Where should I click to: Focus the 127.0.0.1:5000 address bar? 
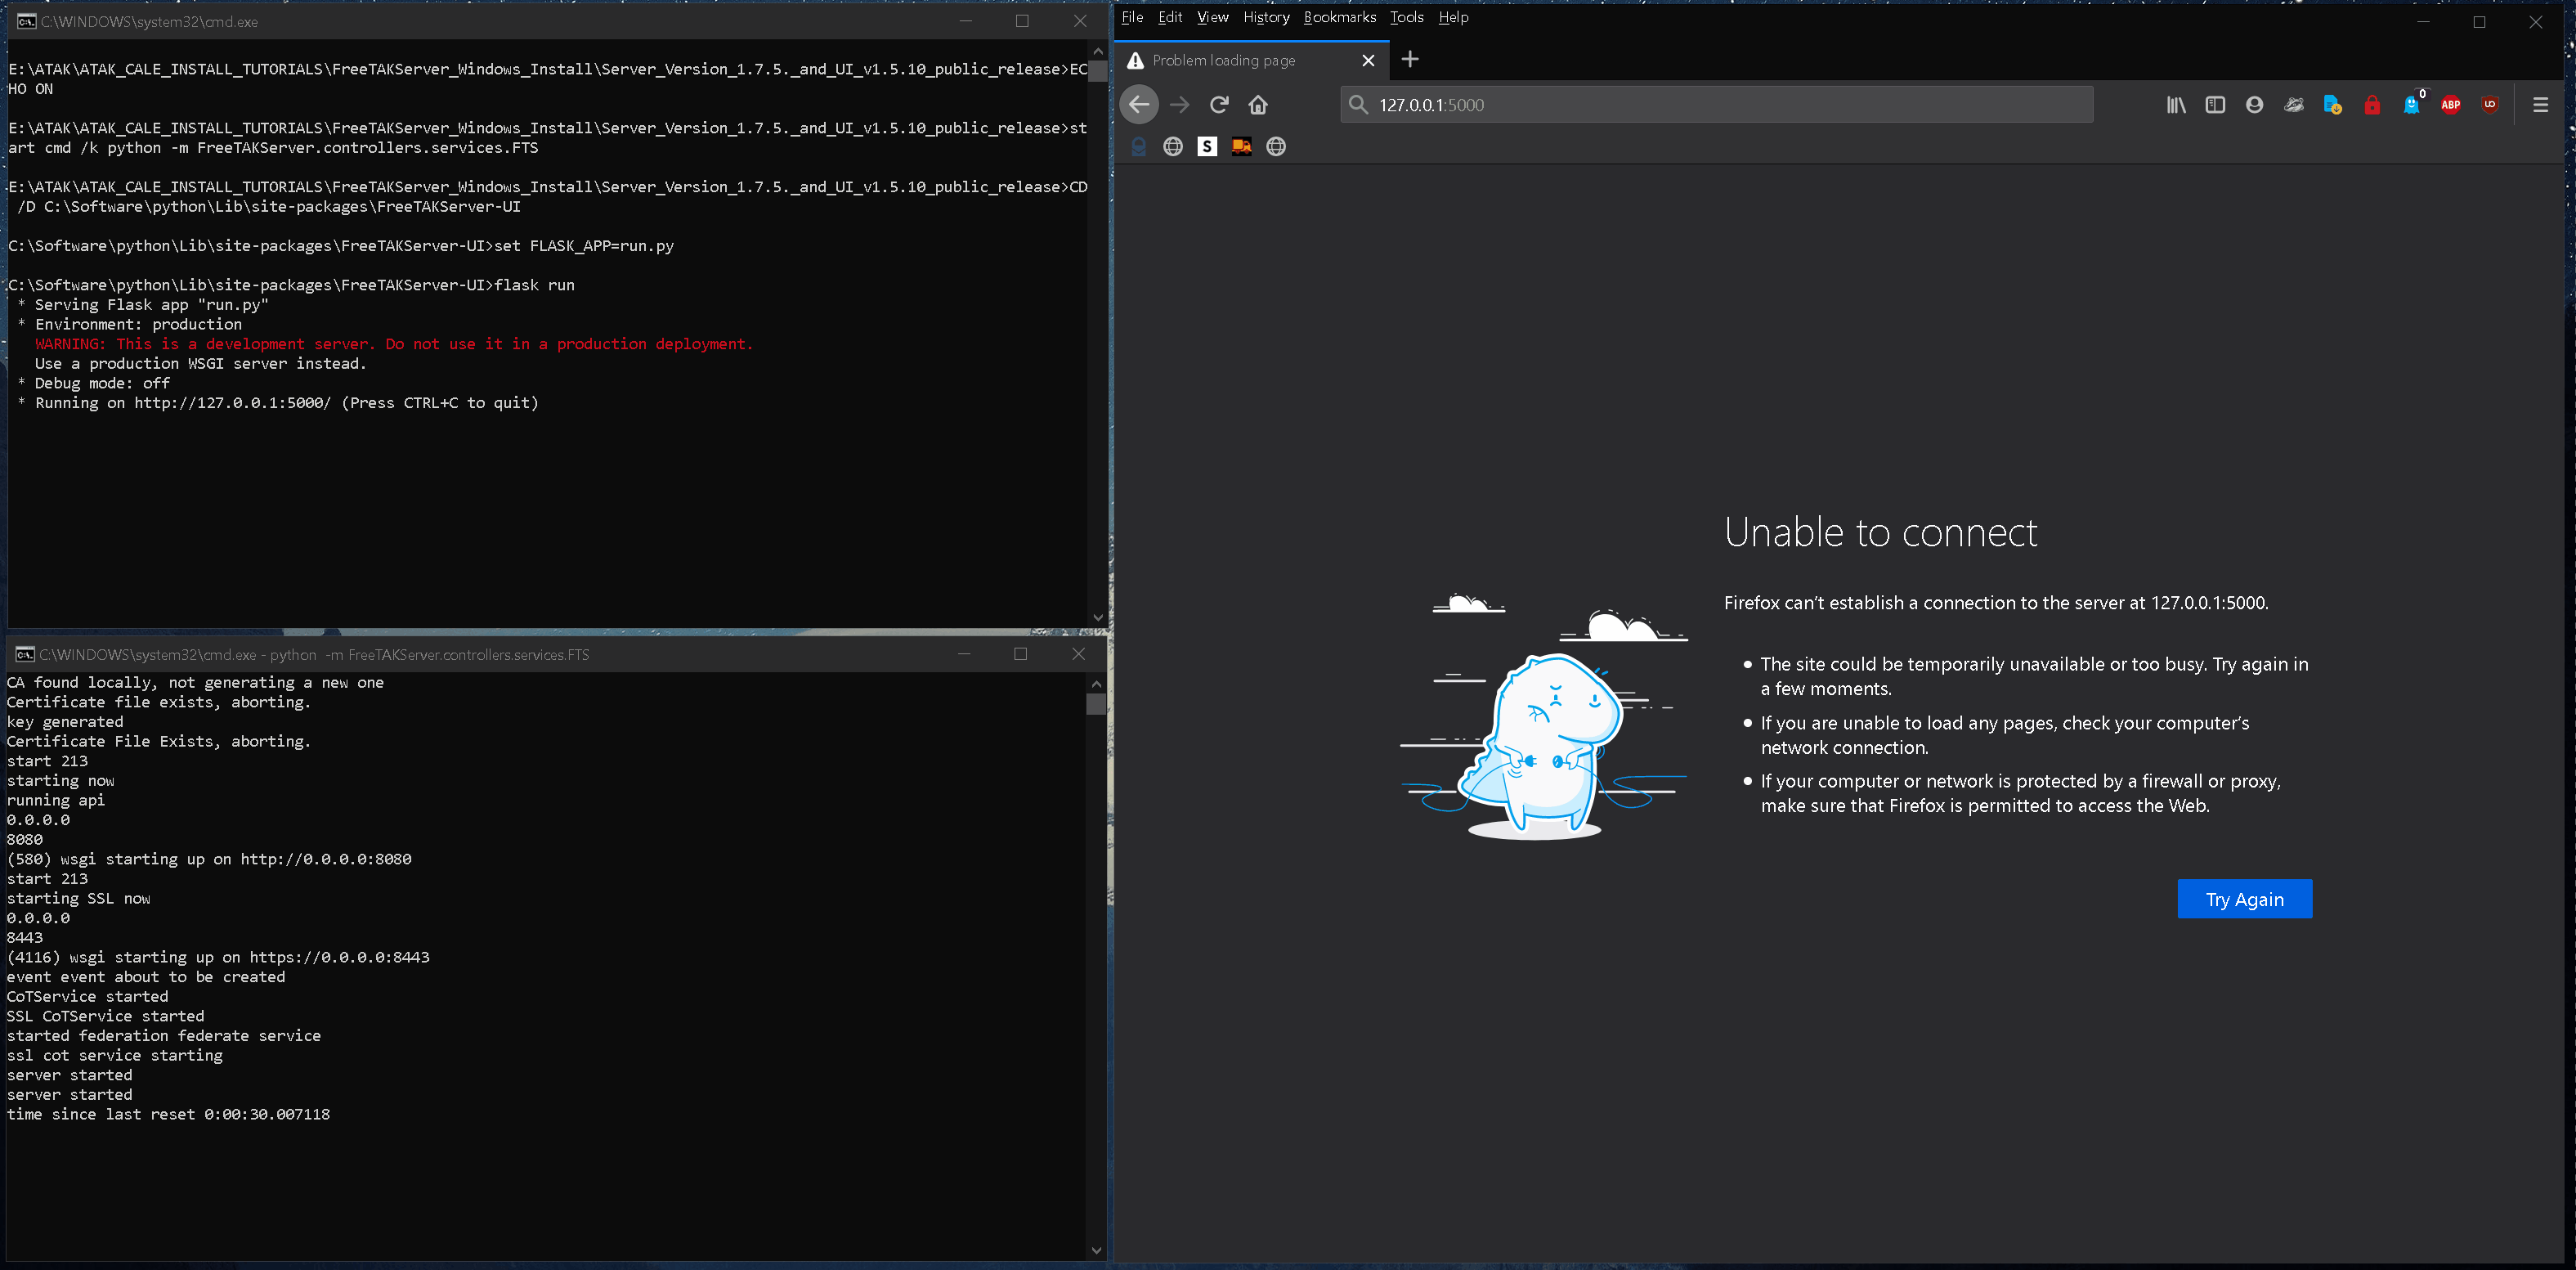pyautogui.click(x=1716, y=105)
